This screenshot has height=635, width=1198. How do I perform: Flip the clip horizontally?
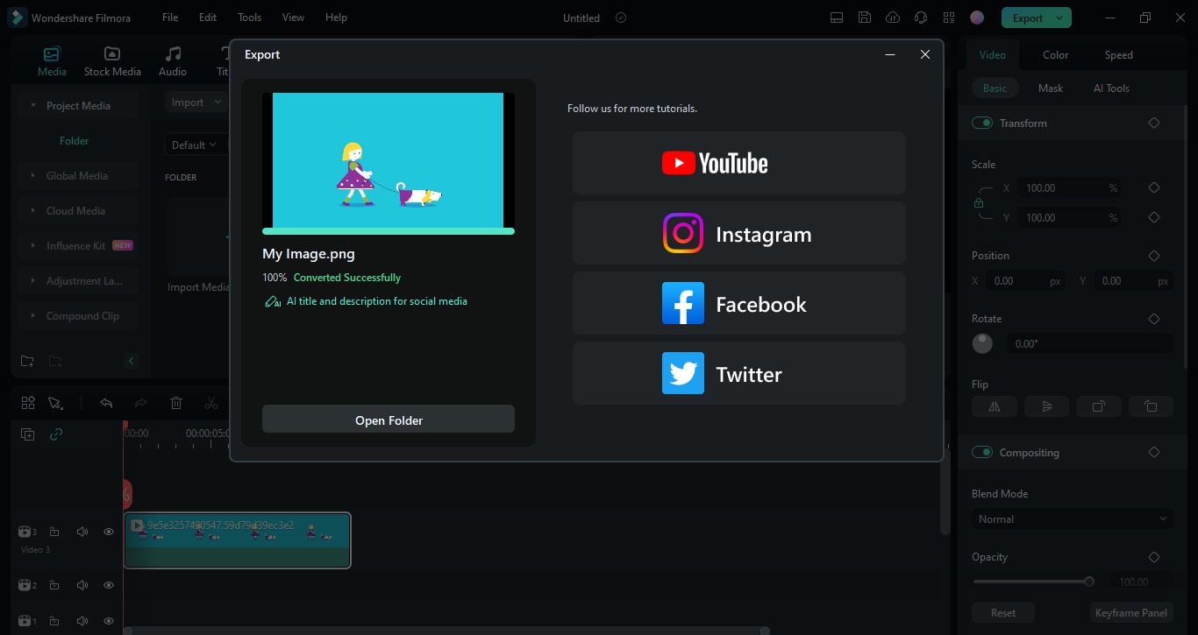995,406
